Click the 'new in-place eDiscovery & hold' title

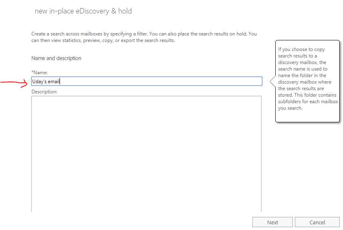pyautogui.click(x=83, y=11)
